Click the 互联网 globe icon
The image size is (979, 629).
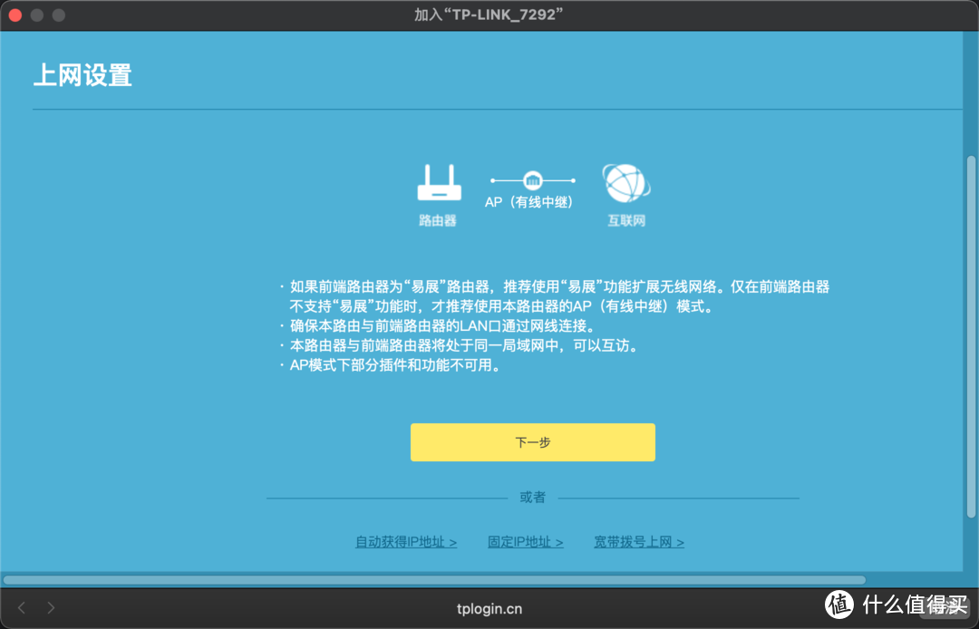click(626, 185)
